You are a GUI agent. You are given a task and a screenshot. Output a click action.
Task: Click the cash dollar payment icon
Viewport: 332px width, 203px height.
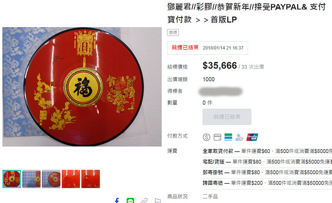[x=207, y=137]
